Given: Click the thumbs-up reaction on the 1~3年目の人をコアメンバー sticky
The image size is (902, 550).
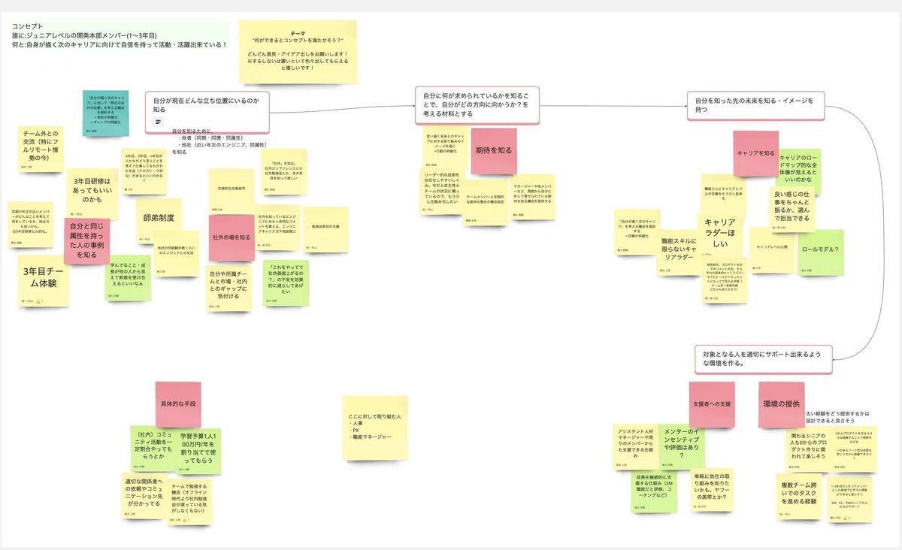Looking at the screenshot, I should pos(847,518).
